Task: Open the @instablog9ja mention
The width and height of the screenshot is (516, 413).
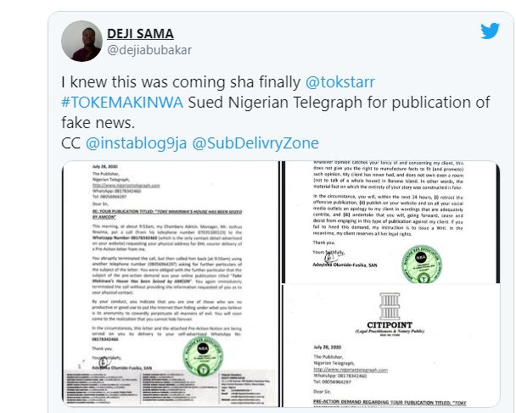Action: (x=137, y=143)
